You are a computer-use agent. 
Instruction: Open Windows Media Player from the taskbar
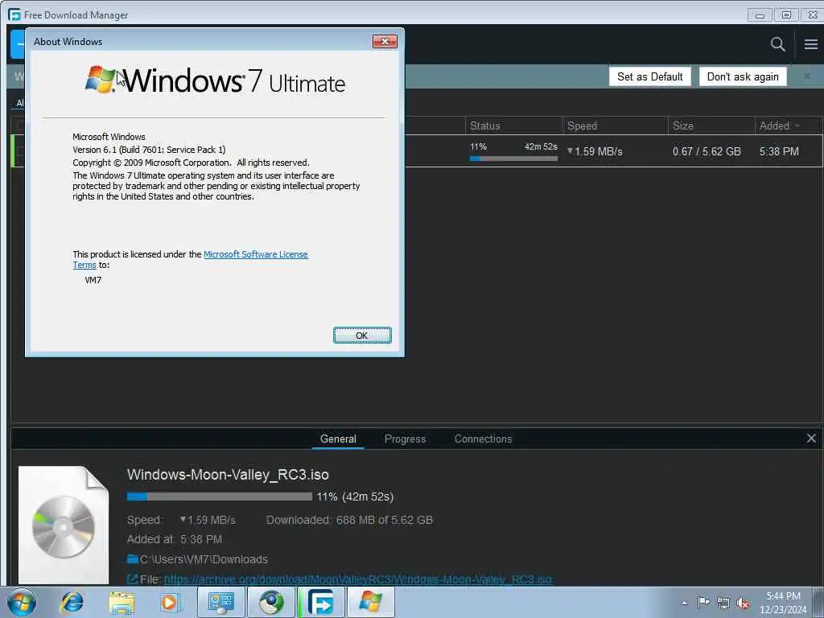(x=171, y=602)
